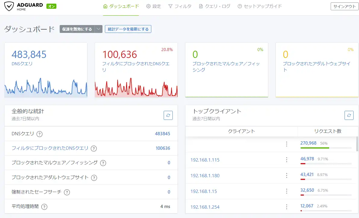Image resolution: width=359 pixels, height=218 pixels.
Task: Open three-dot menu for 192.168.1.254
Action: click(286, 207)
